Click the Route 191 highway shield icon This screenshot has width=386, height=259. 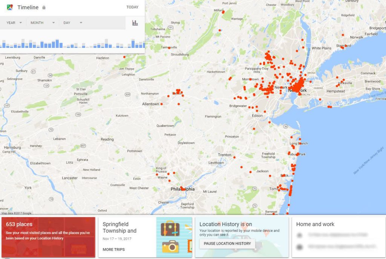[170, 27]
